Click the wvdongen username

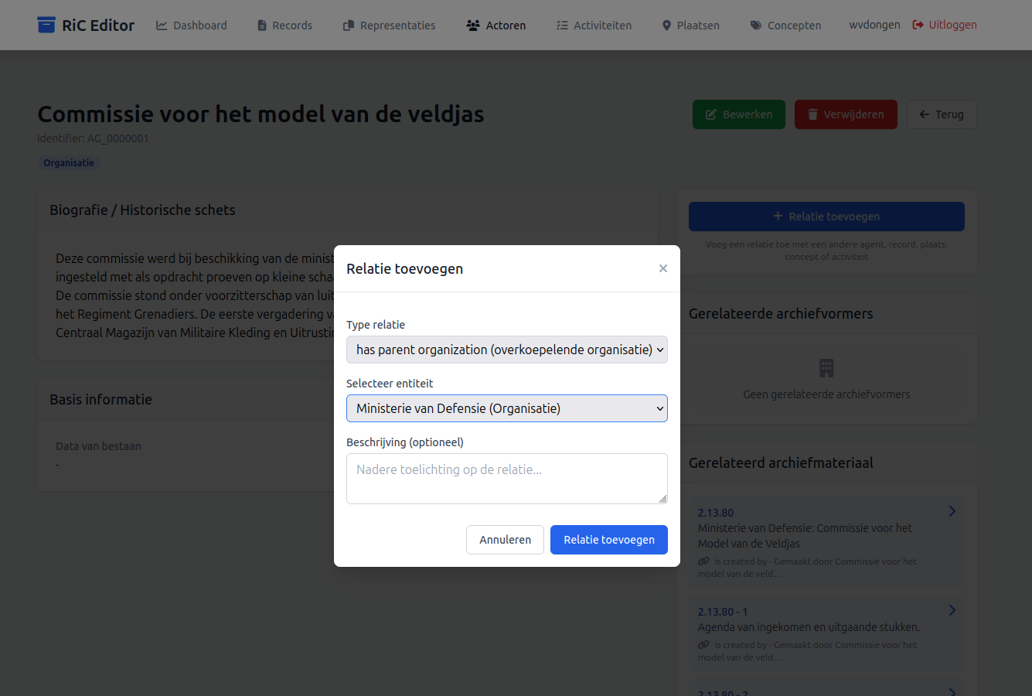click(x=874, y=25)
